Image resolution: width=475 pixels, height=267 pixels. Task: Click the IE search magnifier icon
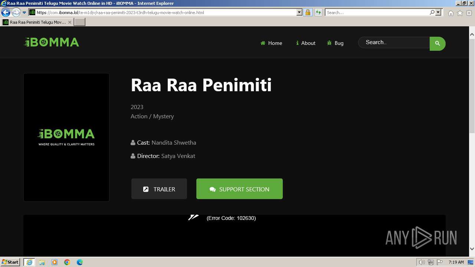point(432,12)
